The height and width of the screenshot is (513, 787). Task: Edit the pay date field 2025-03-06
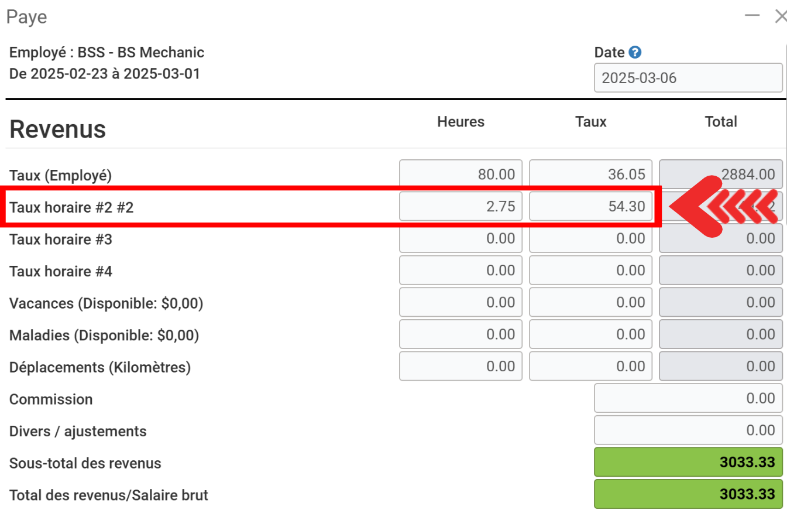(688, 78)
